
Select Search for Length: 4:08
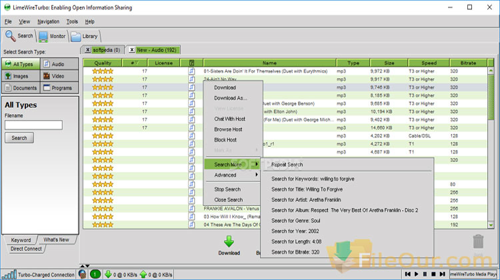pyautogui.click(x=297, y=242)
